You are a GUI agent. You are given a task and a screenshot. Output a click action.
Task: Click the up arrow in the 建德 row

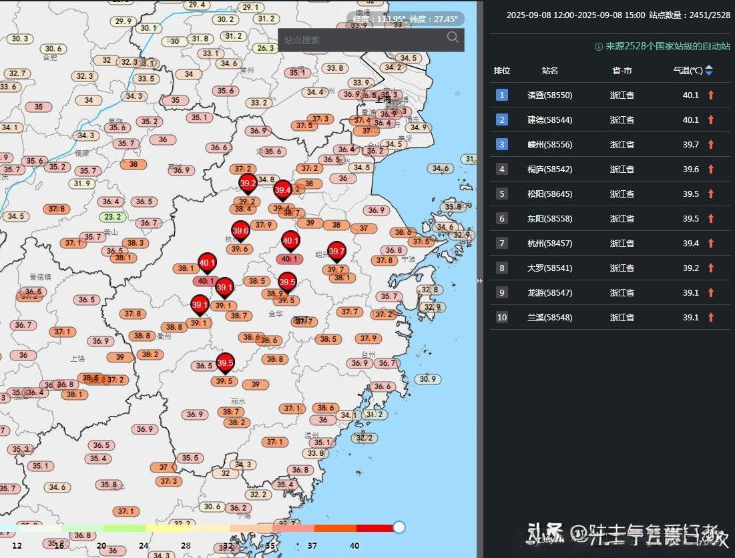point(710,120)
